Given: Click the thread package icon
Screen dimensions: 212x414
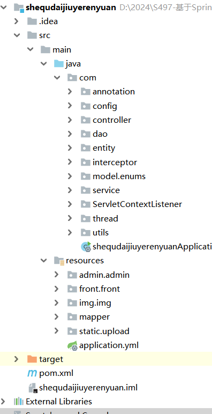Looking at the screenshot, I should click(86, 218).
